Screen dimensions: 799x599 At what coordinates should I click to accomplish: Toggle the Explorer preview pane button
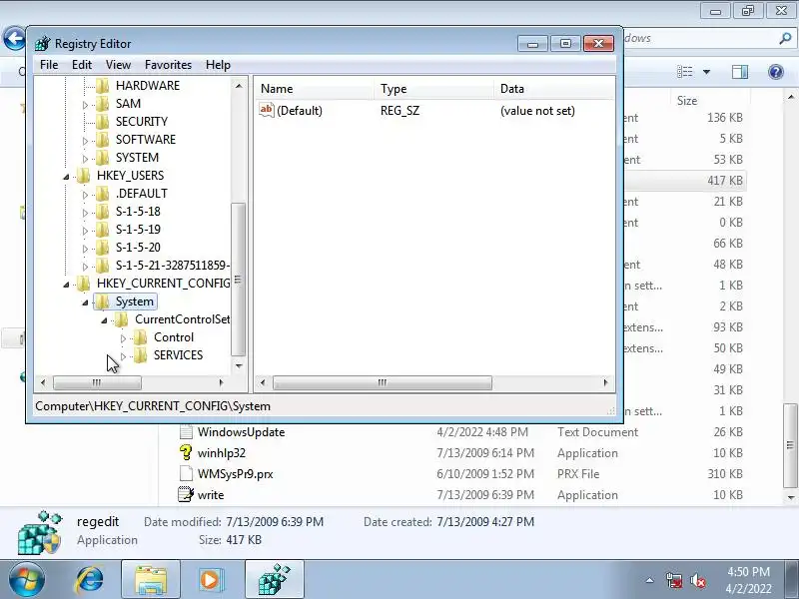740,72
